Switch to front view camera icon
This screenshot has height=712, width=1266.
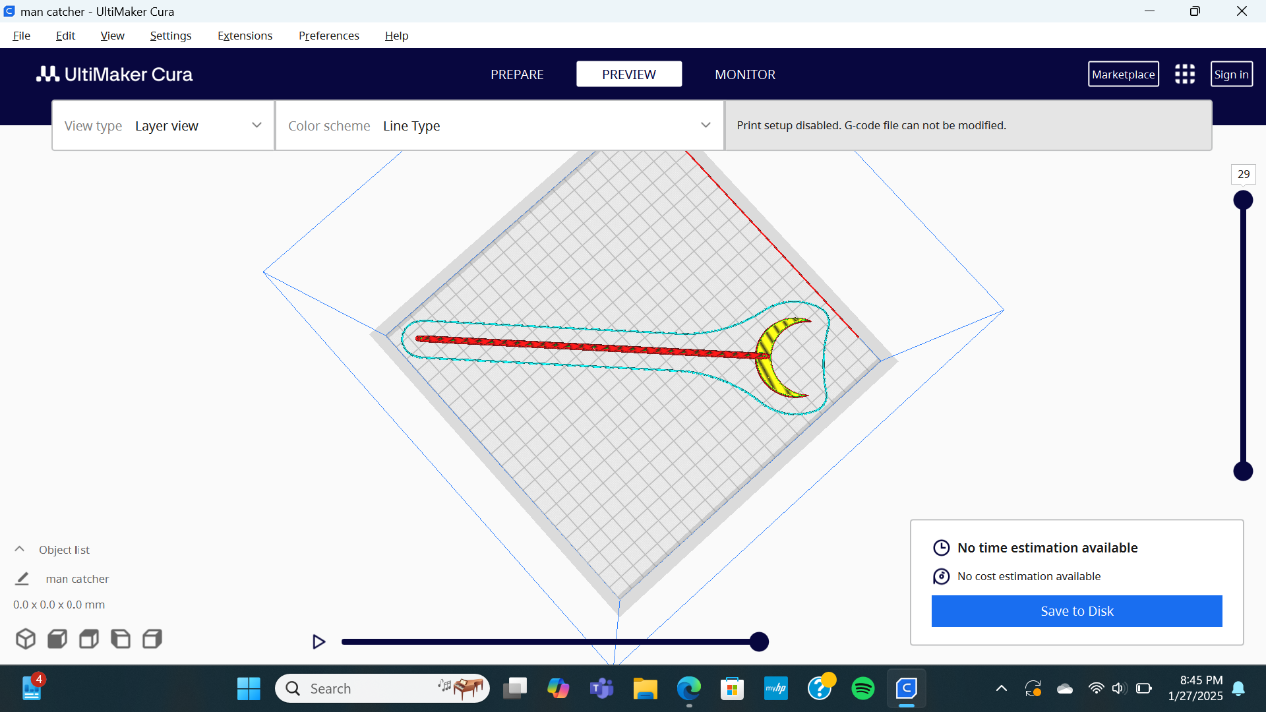[57, 639]
